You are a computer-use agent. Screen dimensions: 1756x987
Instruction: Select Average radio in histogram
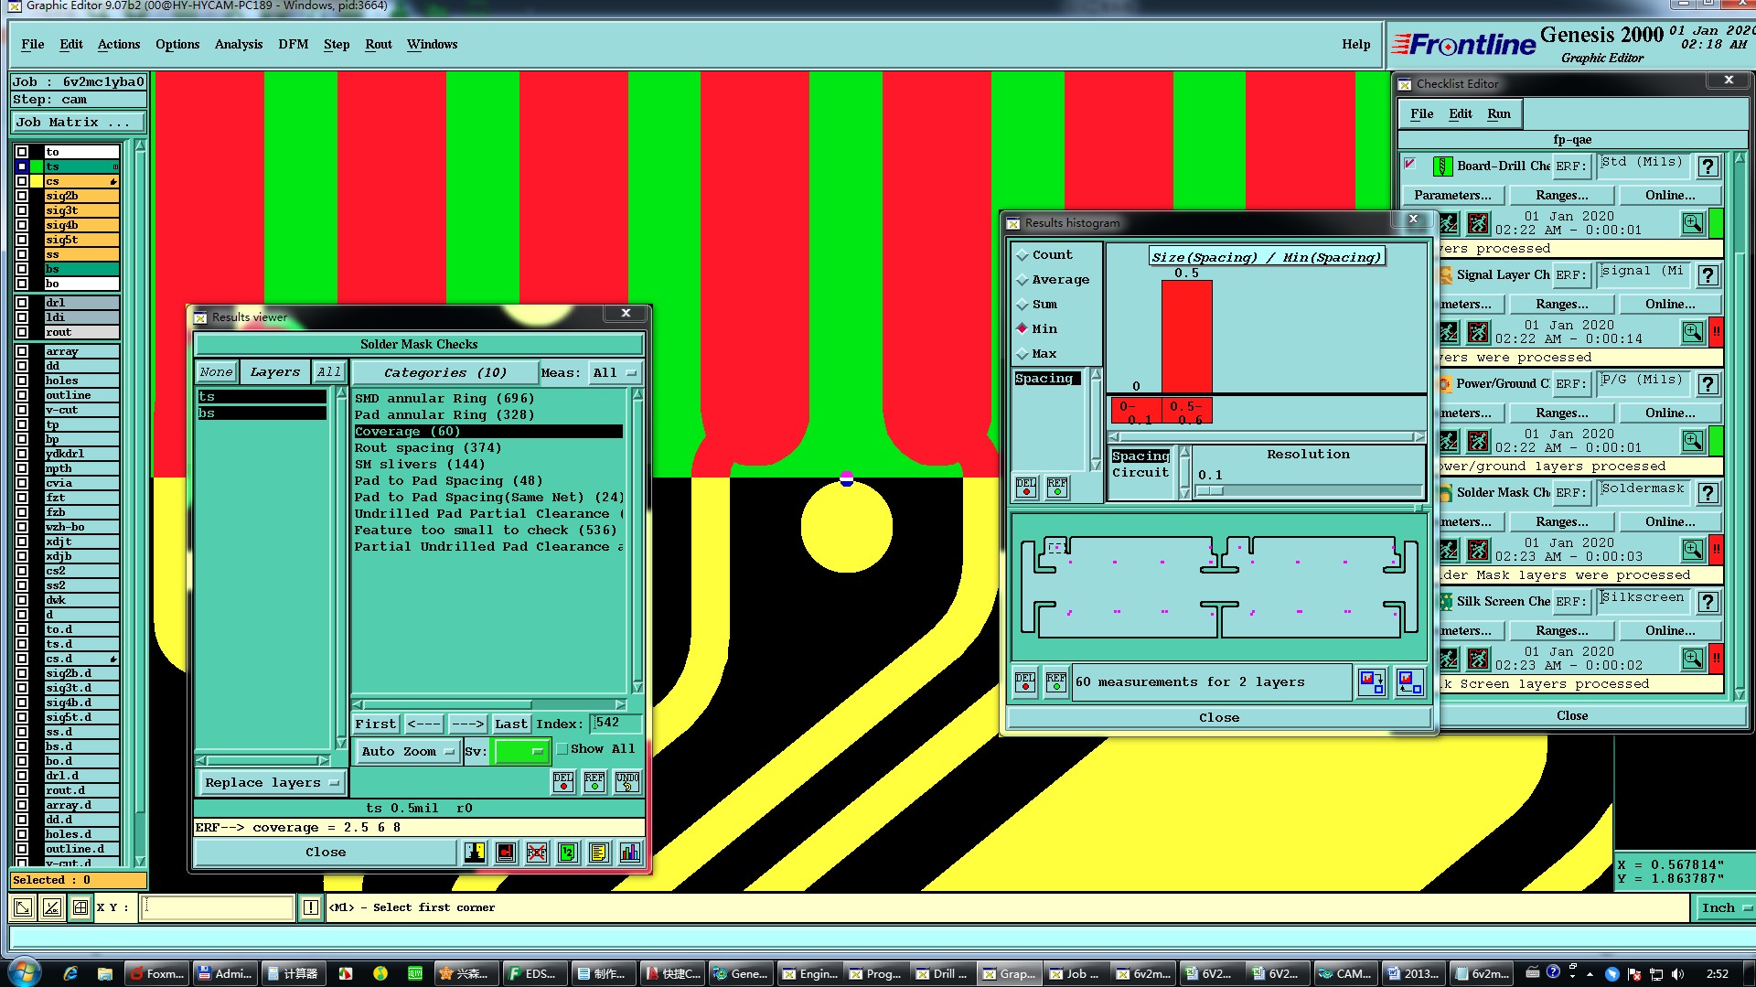pos(1023,280)
